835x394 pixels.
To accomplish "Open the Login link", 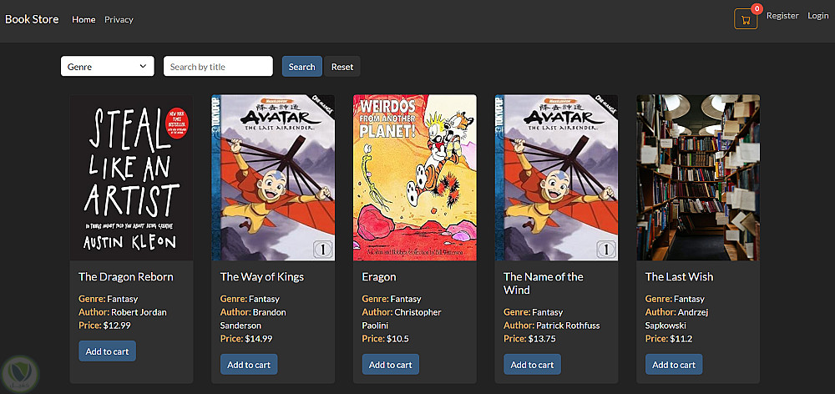I will click(x=818, y=16).
